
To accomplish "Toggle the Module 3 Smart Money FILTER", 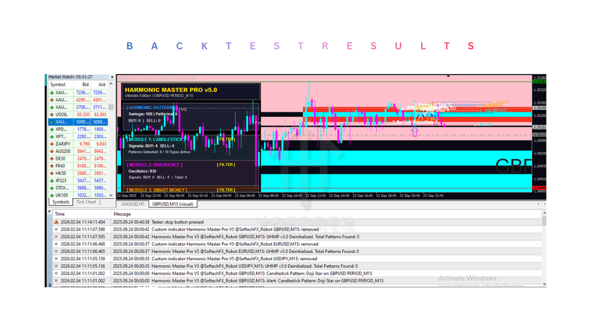I will coord(226,190).
